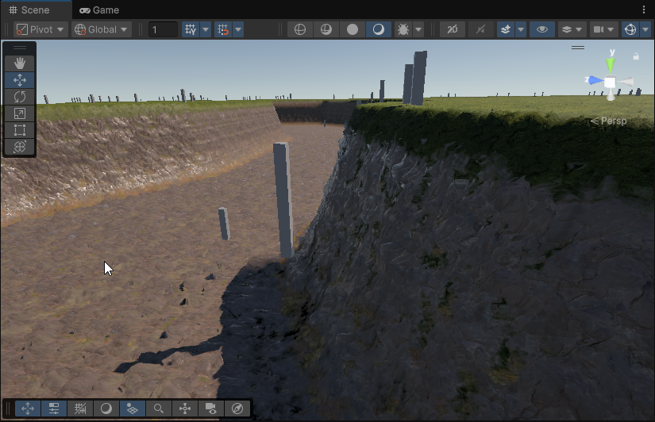Open the grid snapping options dropdown arrow
This screenshot has width=655, height=422.
pyautogui.click(x=238, y=29)
